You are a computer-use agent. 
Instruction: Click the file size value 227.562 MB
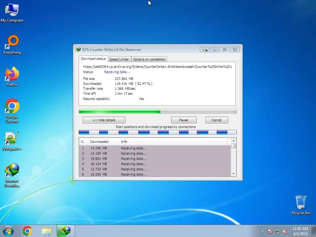tap(124, 79)
